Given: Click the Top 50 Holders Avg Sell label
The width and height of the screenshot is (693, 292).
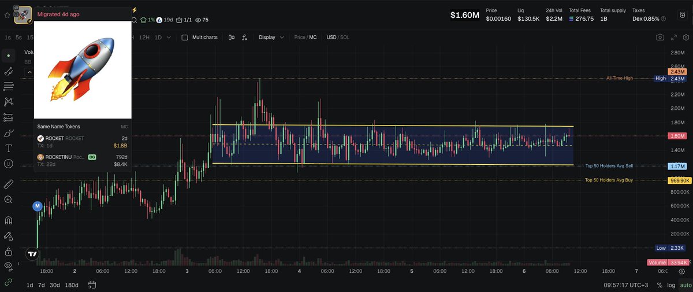Looking at the screenshot, I should coord(609,166).
